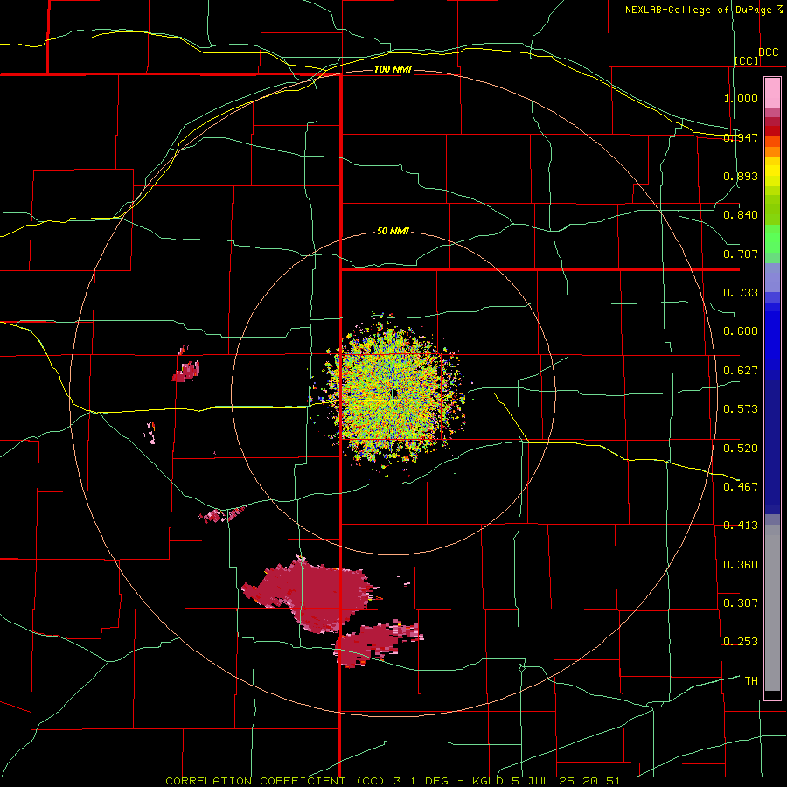This screenshot has height=787, width=787.
Task: Pick the dark navy segment of the color bar
Action: tap(772, 447)
